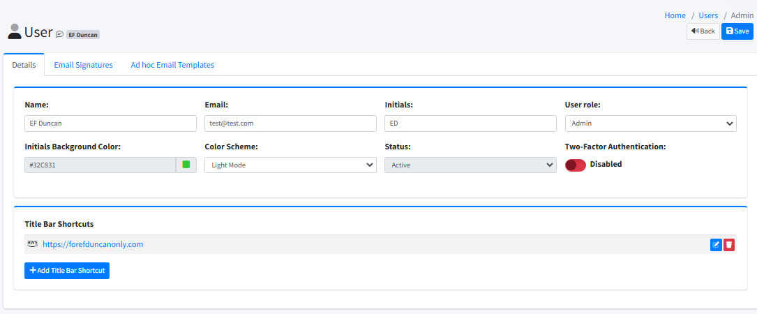Image resolution: width=757 pixels, height=314 pixels.
Task: Toggle Two-Factor Authentication switch
Action: pos(576,165)
